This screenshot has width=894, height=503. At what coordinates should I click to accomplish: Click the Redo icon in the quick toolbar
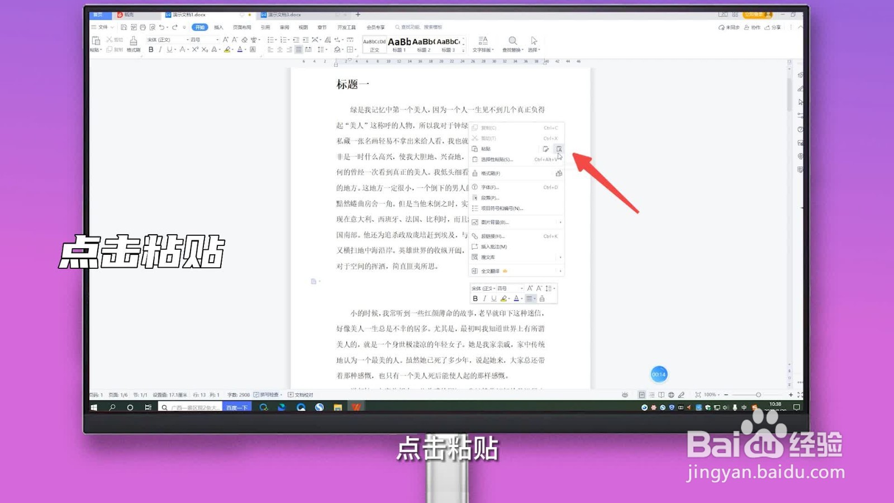click(174, 27)
